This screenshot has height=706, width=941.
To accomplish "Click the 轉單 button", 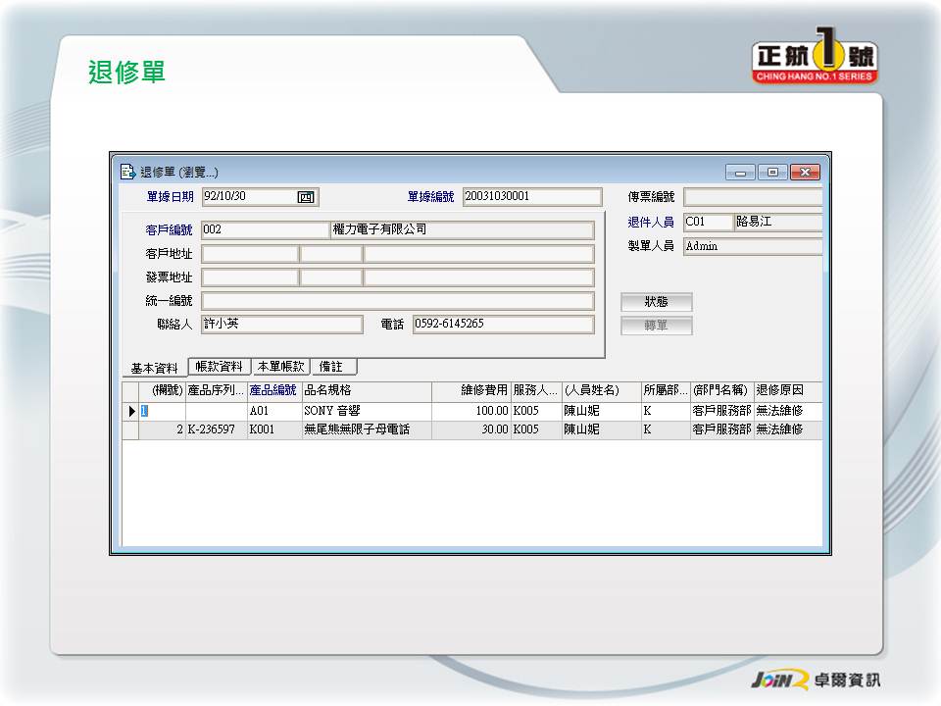I will [656, 327].
